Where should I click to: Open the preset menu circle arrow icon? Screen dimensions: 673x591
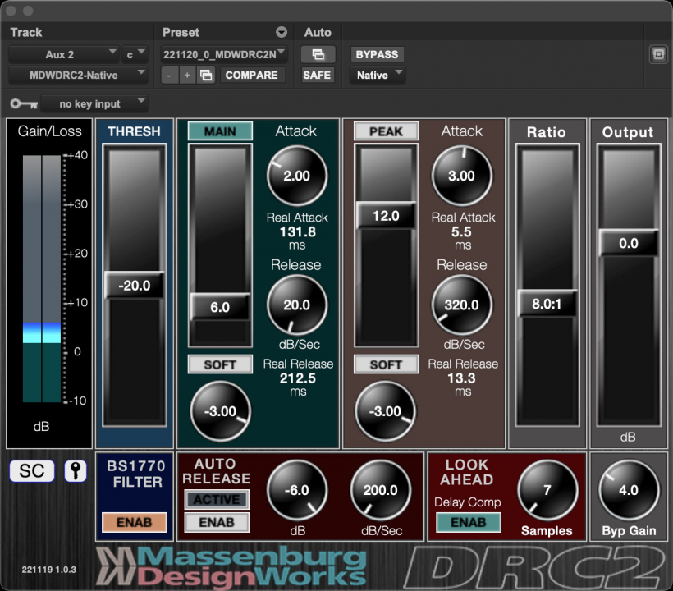[282, 33]
